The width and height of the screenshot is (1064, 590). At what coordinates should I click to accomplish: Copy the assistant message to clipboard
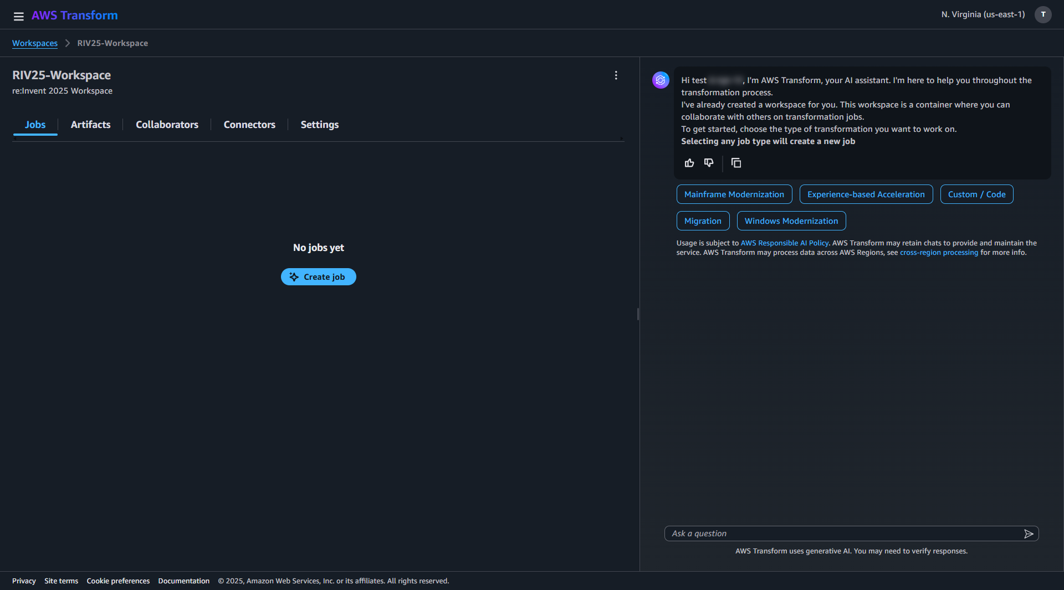(736, 163)
